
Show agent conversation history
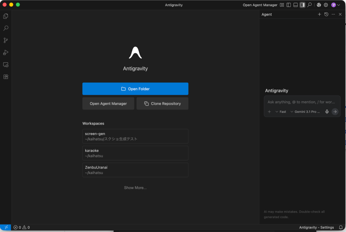pos(326,14)
